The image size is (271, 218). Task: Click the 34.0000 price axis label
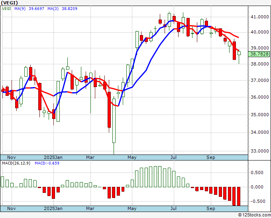click(259, 133)
